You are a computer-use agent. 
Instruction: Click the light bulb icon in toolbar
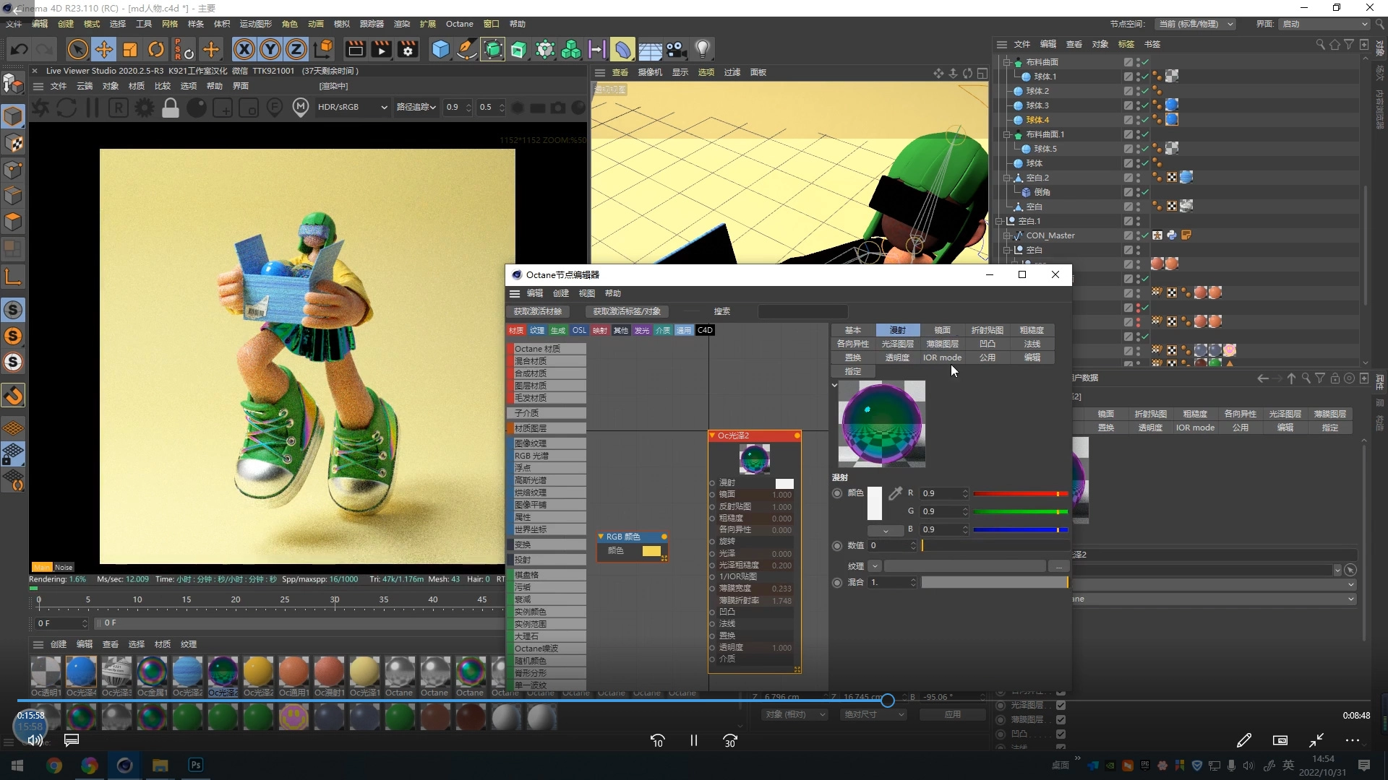point(702,49)
